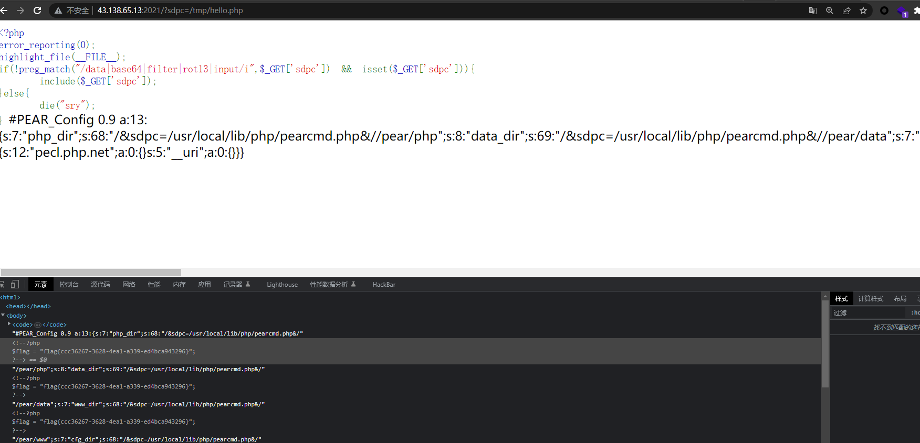Screen dimensions: 920x443
Task: Click the browser back arrow
Action: 4,10
